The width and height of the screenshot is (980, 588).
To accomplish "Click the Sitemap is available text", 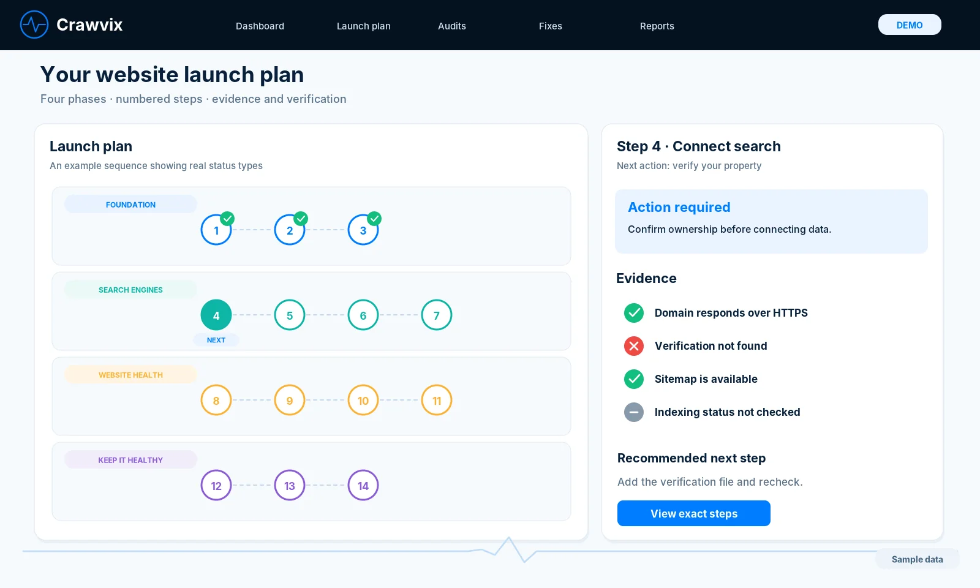I will coord(706,379).
